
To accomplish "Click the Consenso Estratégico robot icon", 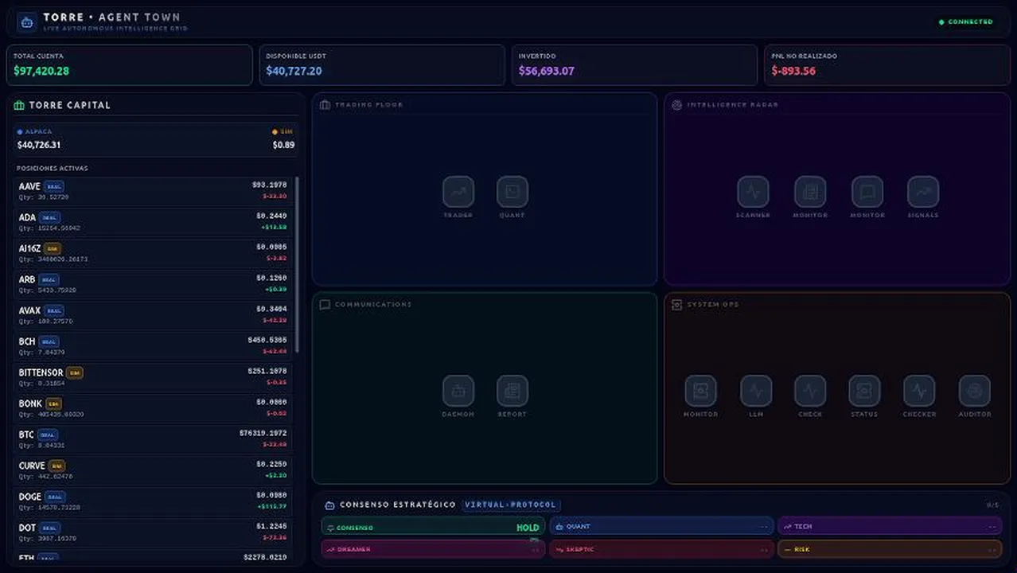I will (x=329, y=505).
